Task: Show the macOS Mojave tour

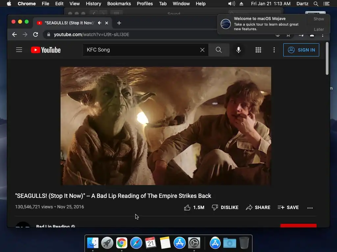Action: click(x=319, y=19)
